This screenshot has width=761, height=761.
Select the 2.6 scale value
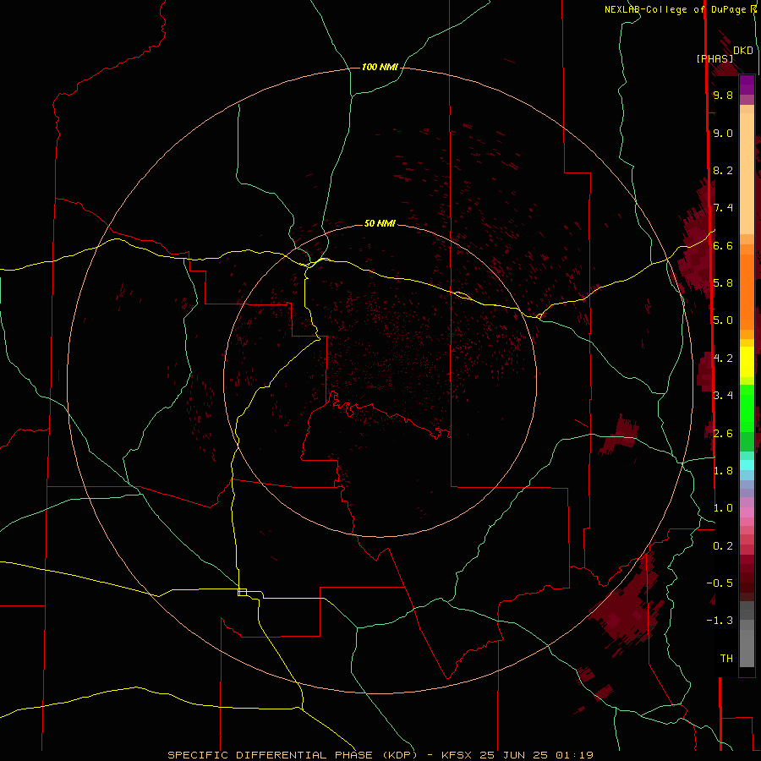[723, 433]
